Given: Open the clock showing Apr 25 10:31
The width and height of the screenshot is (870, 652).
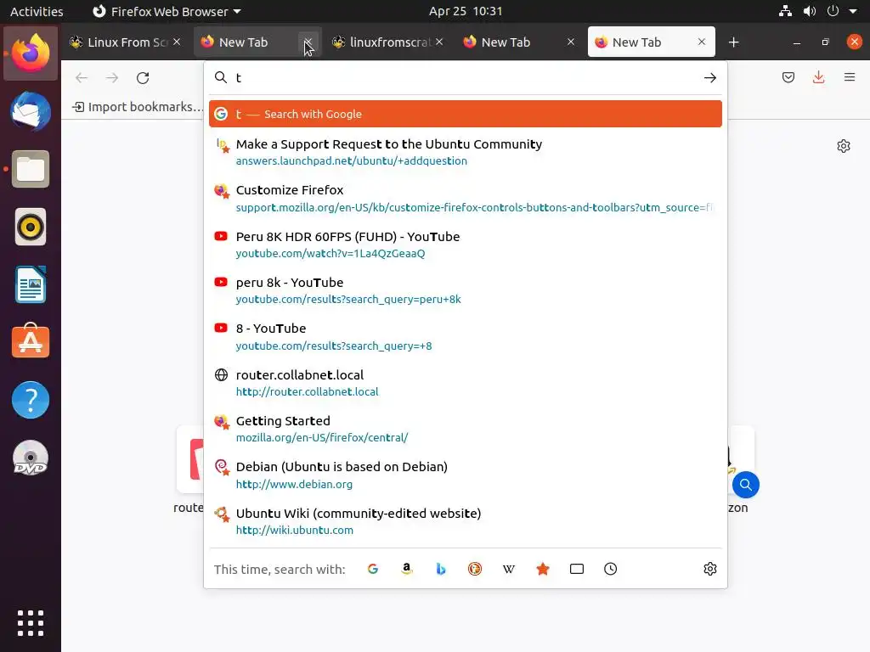Looking at the screenshot, I should point(466,11).
